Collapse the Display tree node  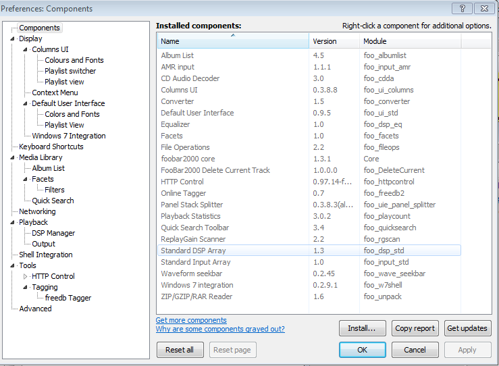tap(12, 38)
